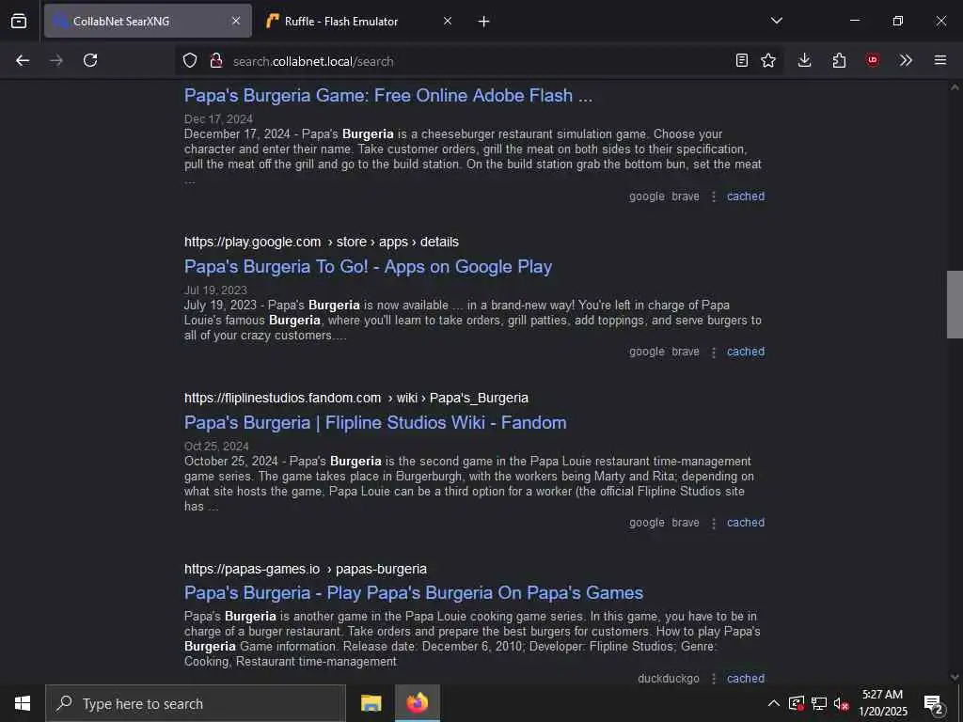Expand options dots for papas-games.io result
The height and width of the screenshot is (722, 963).
714,679
